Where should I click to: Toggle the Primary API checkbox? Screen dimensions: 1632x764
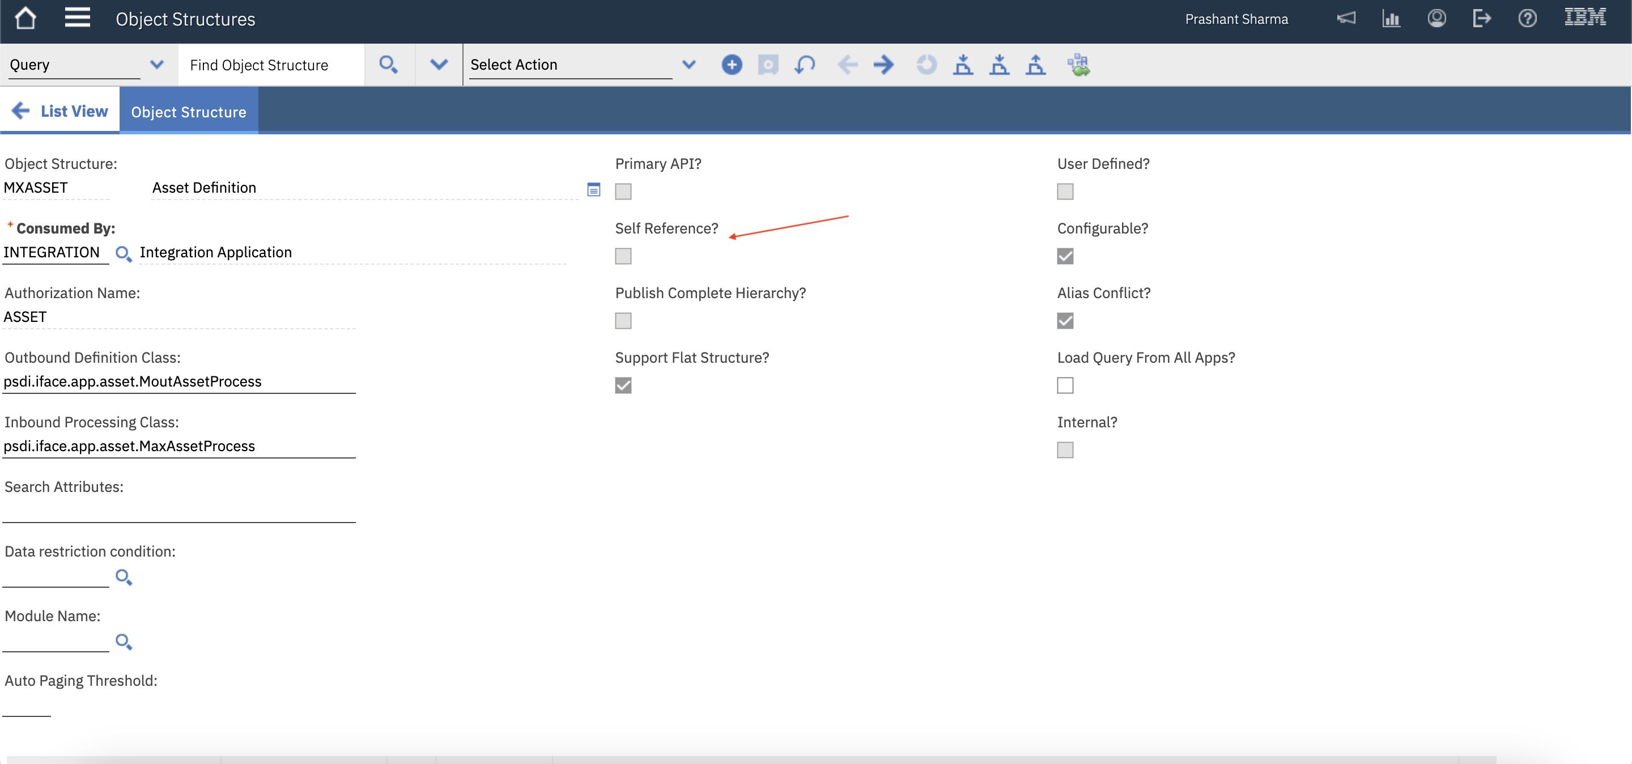point(623,192)
